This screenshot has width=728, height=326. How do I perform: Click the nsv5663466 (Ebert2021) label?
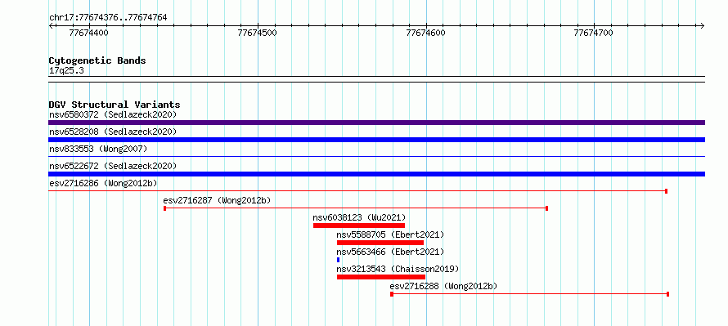click(x=390, y=252)
